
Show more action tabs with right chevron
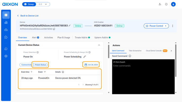(171, 51)
